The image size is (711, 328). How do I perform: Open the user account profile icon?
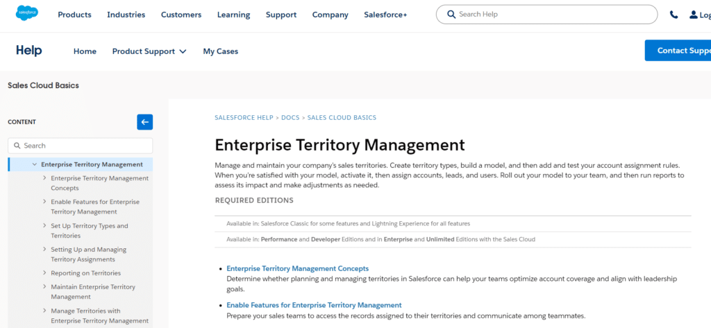[694, 15]
